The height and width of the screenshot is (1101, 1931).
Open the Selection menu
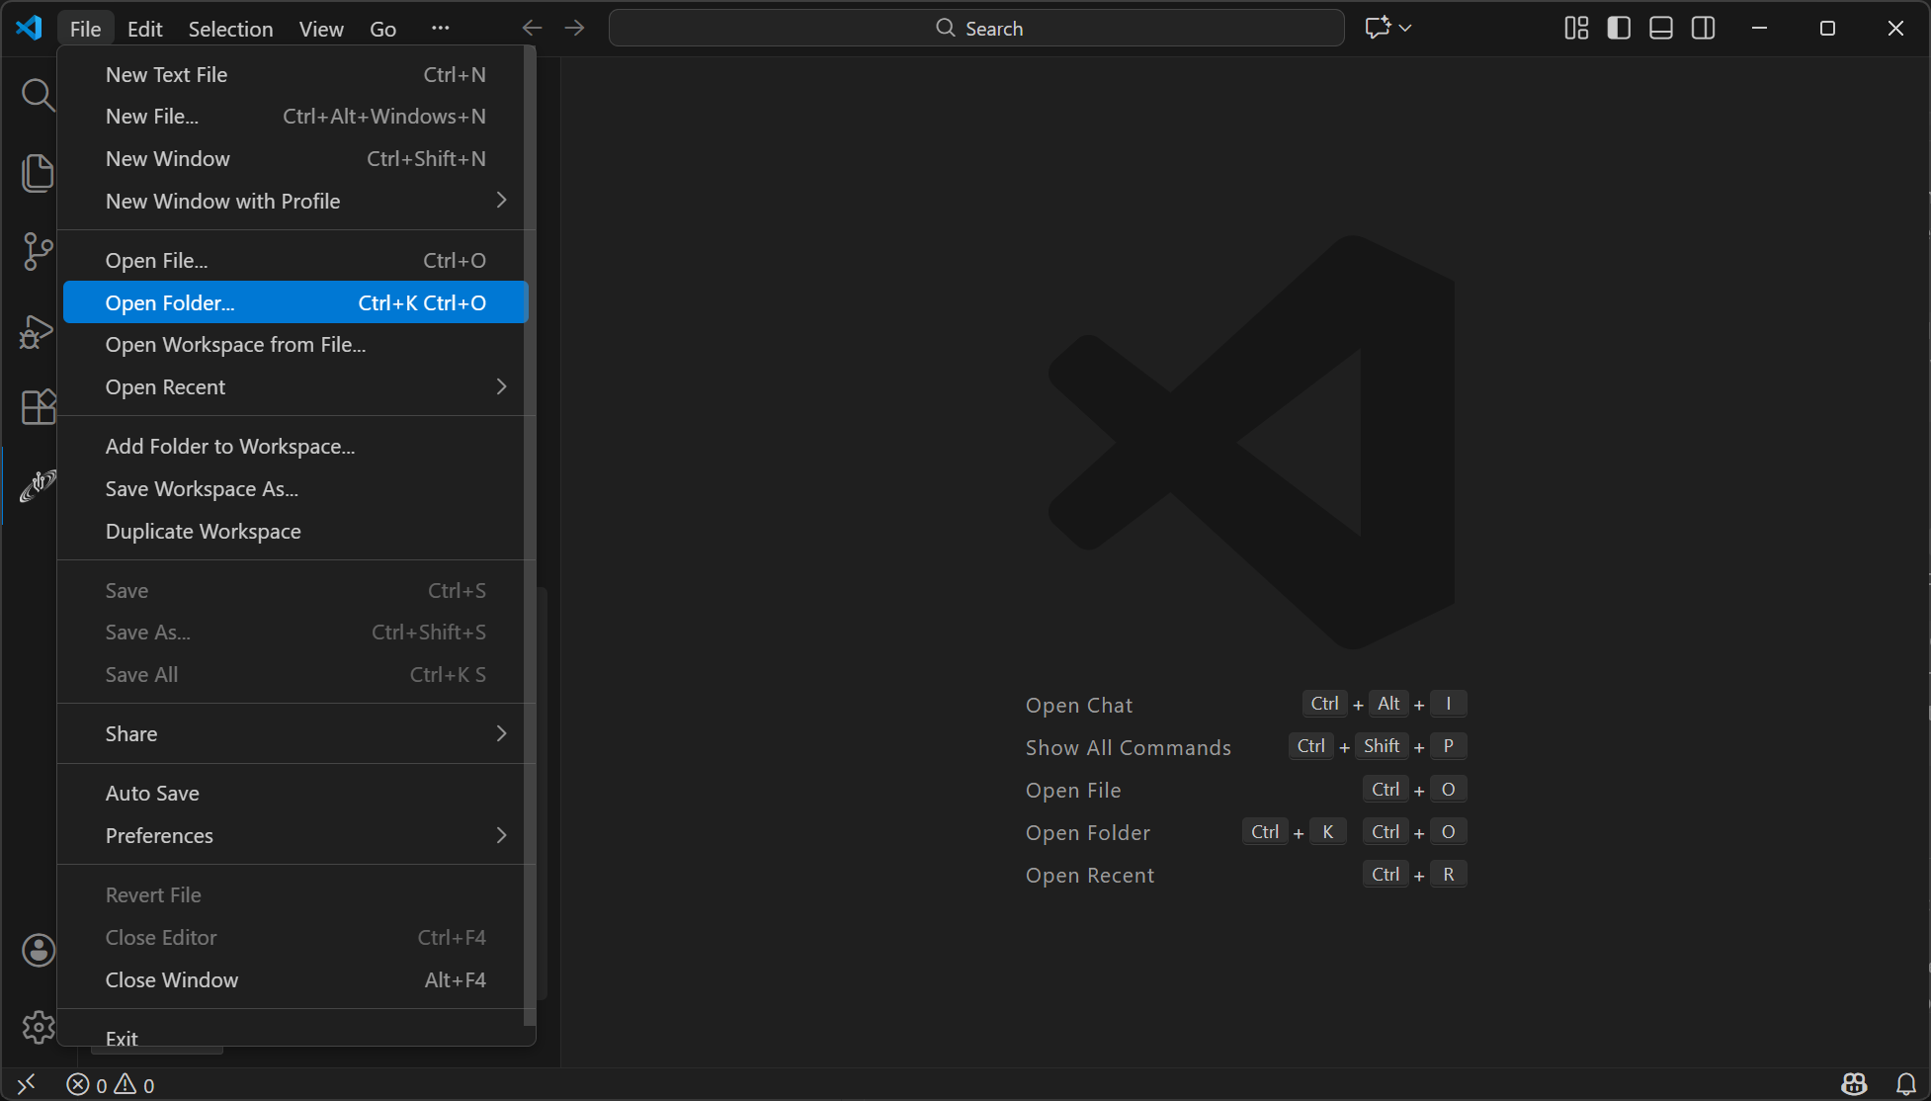click(x=230, y=29)
